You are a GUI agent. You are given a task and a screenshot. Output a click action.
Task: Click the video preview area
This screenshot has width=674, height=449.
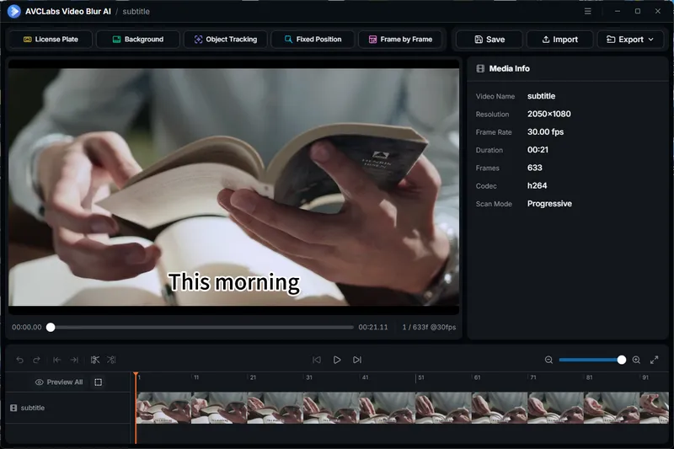(x=234, y=187)
